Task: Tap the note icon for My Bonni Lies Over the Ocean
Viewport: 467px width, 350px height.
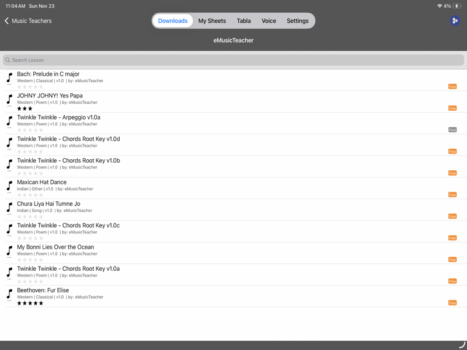Action: click(x=9, y=250)
